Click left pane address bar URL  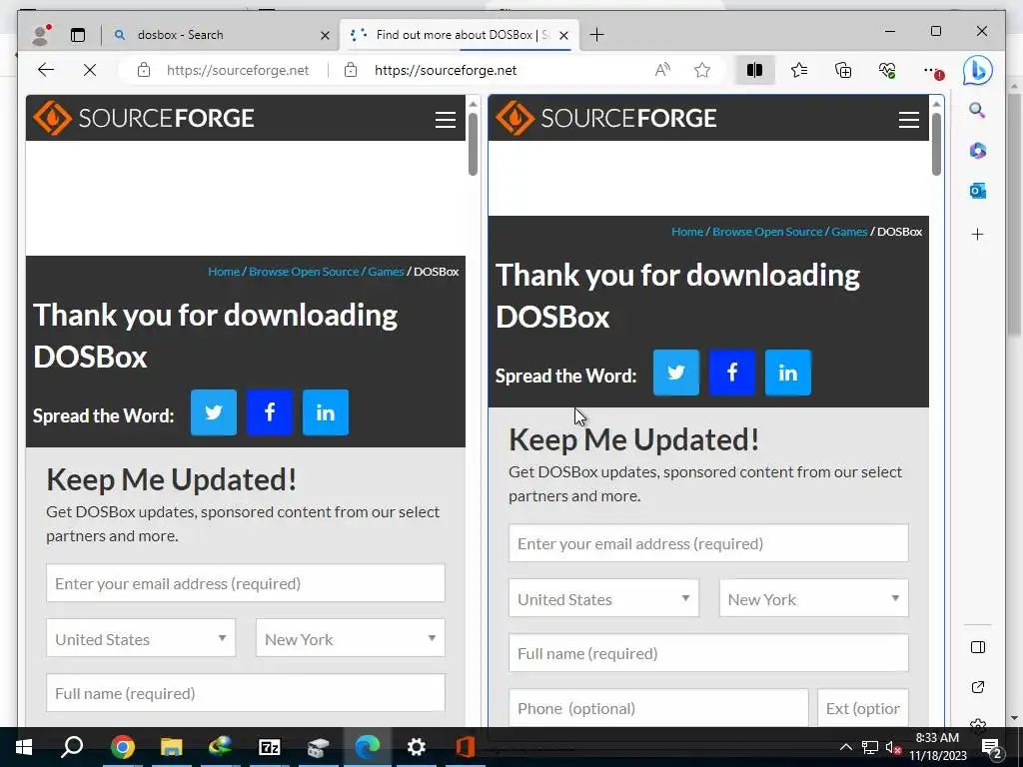coord(238,71)
